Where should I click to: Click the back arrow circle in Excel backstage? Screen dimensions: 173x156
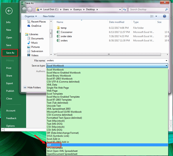click(9, 11)
